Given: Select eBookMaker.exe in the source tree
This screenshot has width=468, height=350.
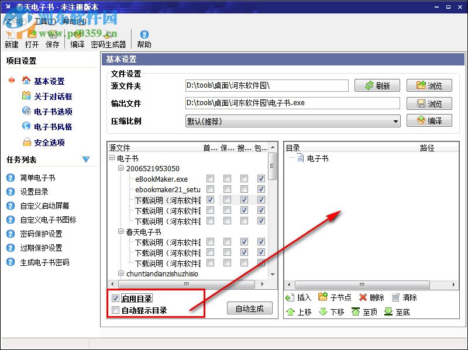Looking at the screenshot, I should [161, 179].
